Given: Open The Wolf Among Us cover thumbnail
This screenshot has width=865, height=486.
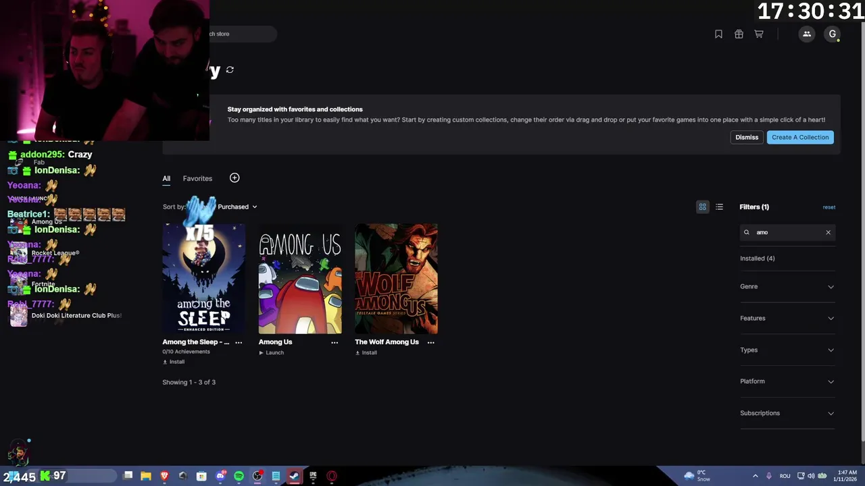Looking at the screenshot, I should (396, 278).
